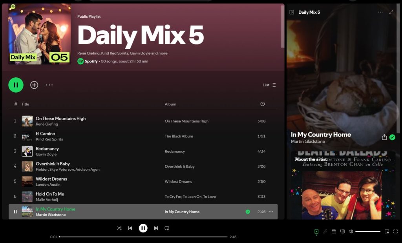Viewport: 402px width, 243px height.
Task: Collapse the Now Playing side panel
Action: click(292, 12)
